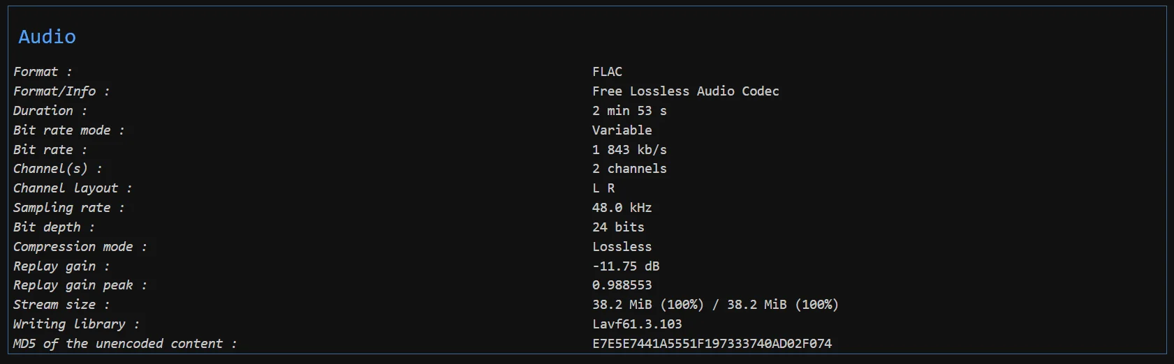Screen dimensions: 1174x364
Task: Click the 2 channels value
Action: pyautogui.click(x=629, y=169)
